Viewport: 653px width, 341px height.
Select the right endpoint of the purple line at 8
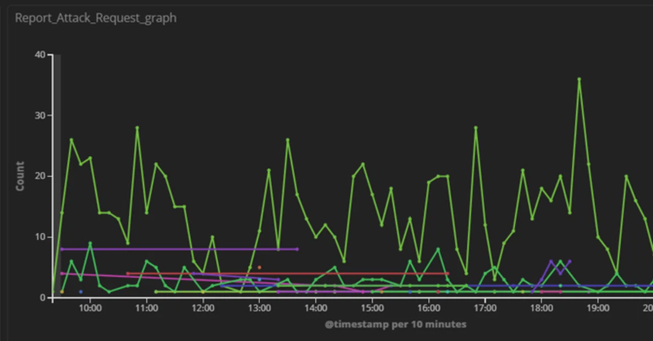297,249
